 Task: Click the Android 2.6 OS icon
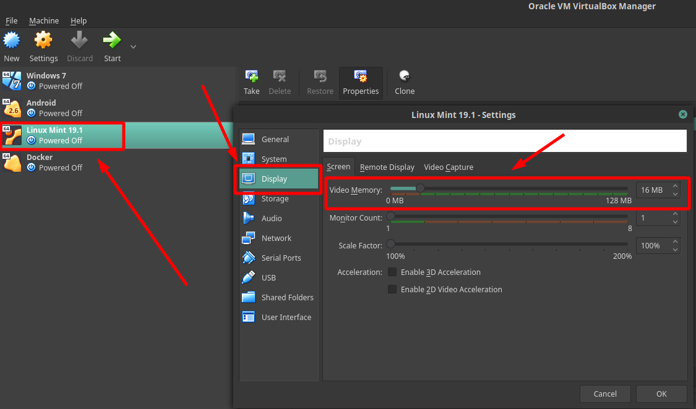coord(12,108)
